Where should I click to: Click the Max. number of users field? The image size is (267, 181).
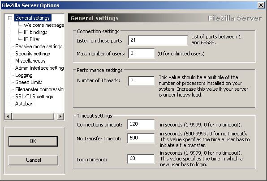tap(142, 53)
